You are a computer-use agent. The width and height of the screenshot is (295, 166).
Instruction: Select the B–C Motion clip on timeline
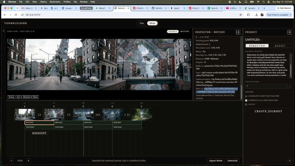(x=69, y=122)
